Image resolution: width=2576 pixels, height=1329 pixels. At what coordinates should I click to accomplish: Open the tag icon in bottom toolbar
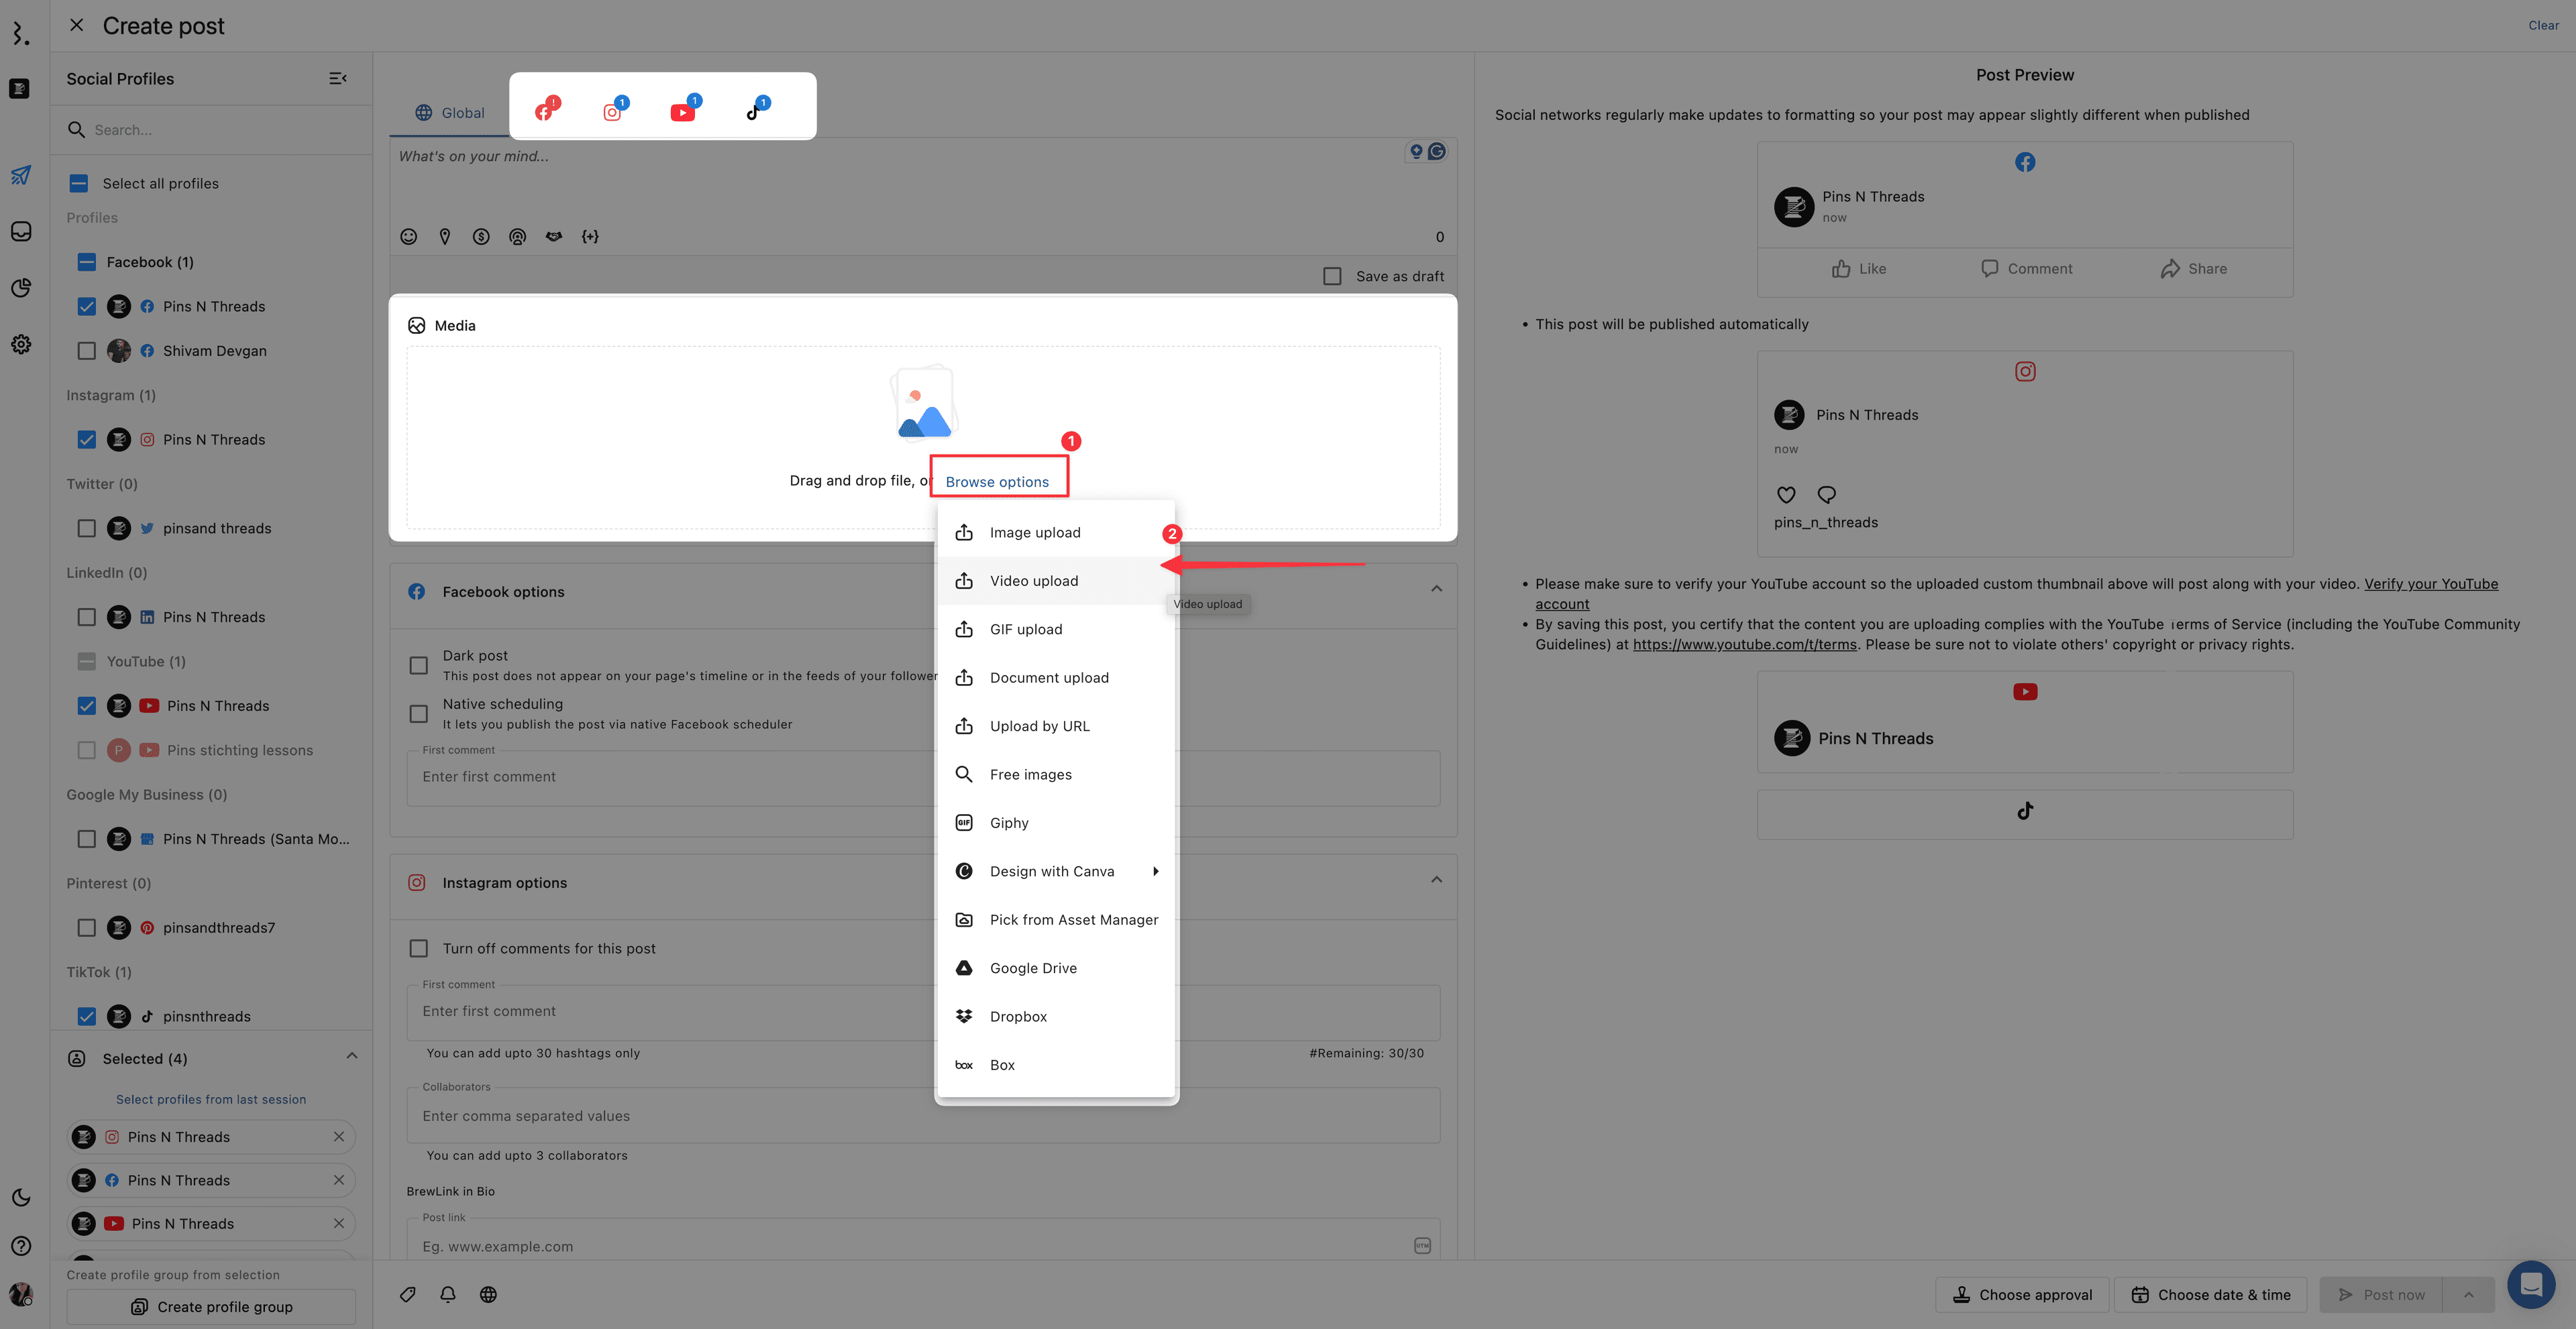click(408, 1295)
